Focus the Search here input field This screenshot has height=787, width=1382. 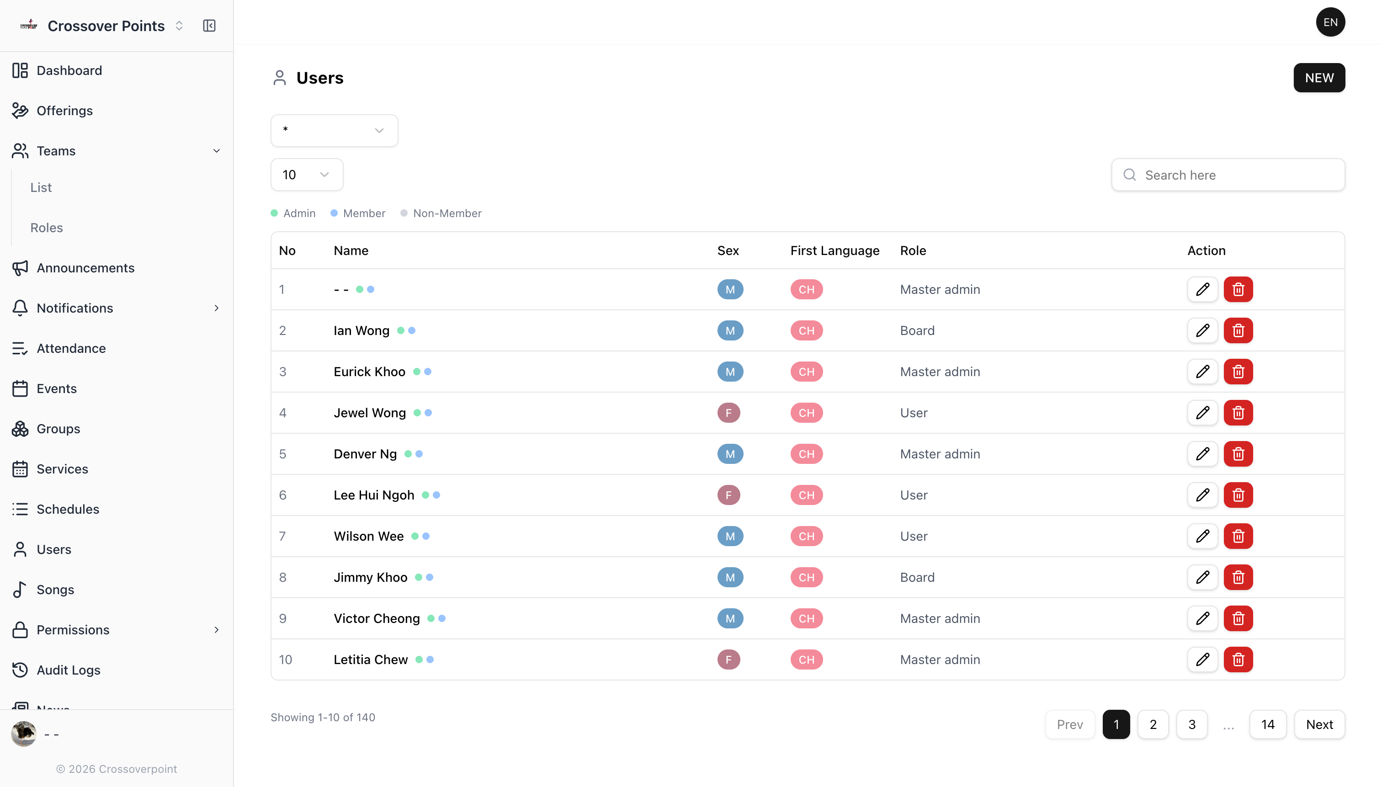(1228, 175)
